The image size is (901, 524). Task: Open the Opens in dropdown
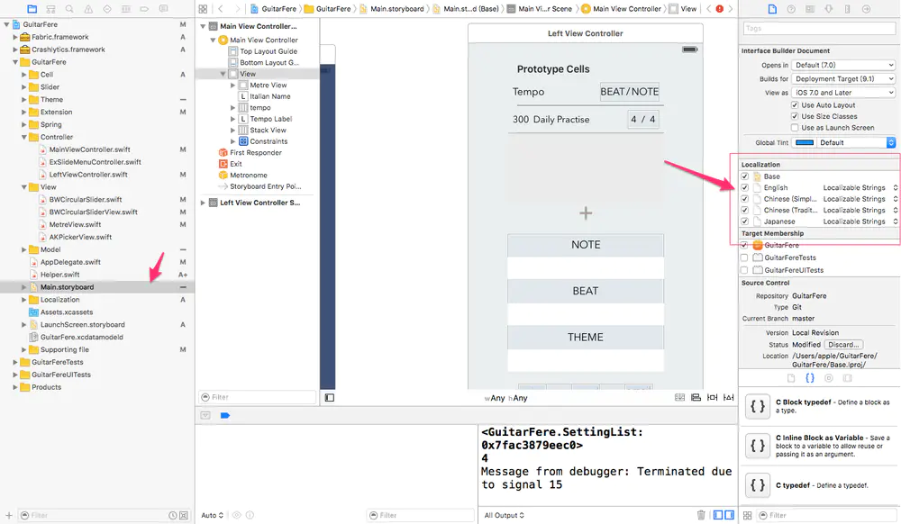pos(843,65)
